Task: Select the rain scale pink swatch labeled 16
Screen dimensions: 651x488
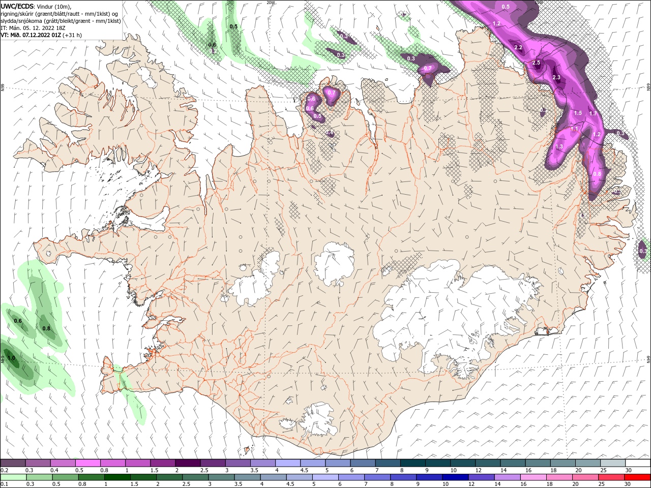Action: click(534, 477)
